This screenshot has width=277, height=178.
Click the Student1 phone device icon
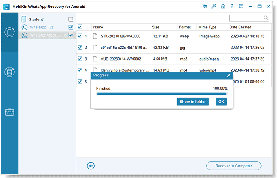pyautogui.click(x=24, y=19)
